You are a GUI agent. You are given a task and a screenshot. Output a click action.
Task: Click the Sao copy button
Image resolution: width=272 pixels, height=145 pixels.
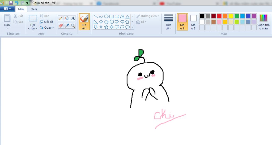[x=18, y=22]
